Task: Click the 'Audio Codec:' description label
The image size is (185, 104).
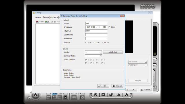Action: pos(69,75)
